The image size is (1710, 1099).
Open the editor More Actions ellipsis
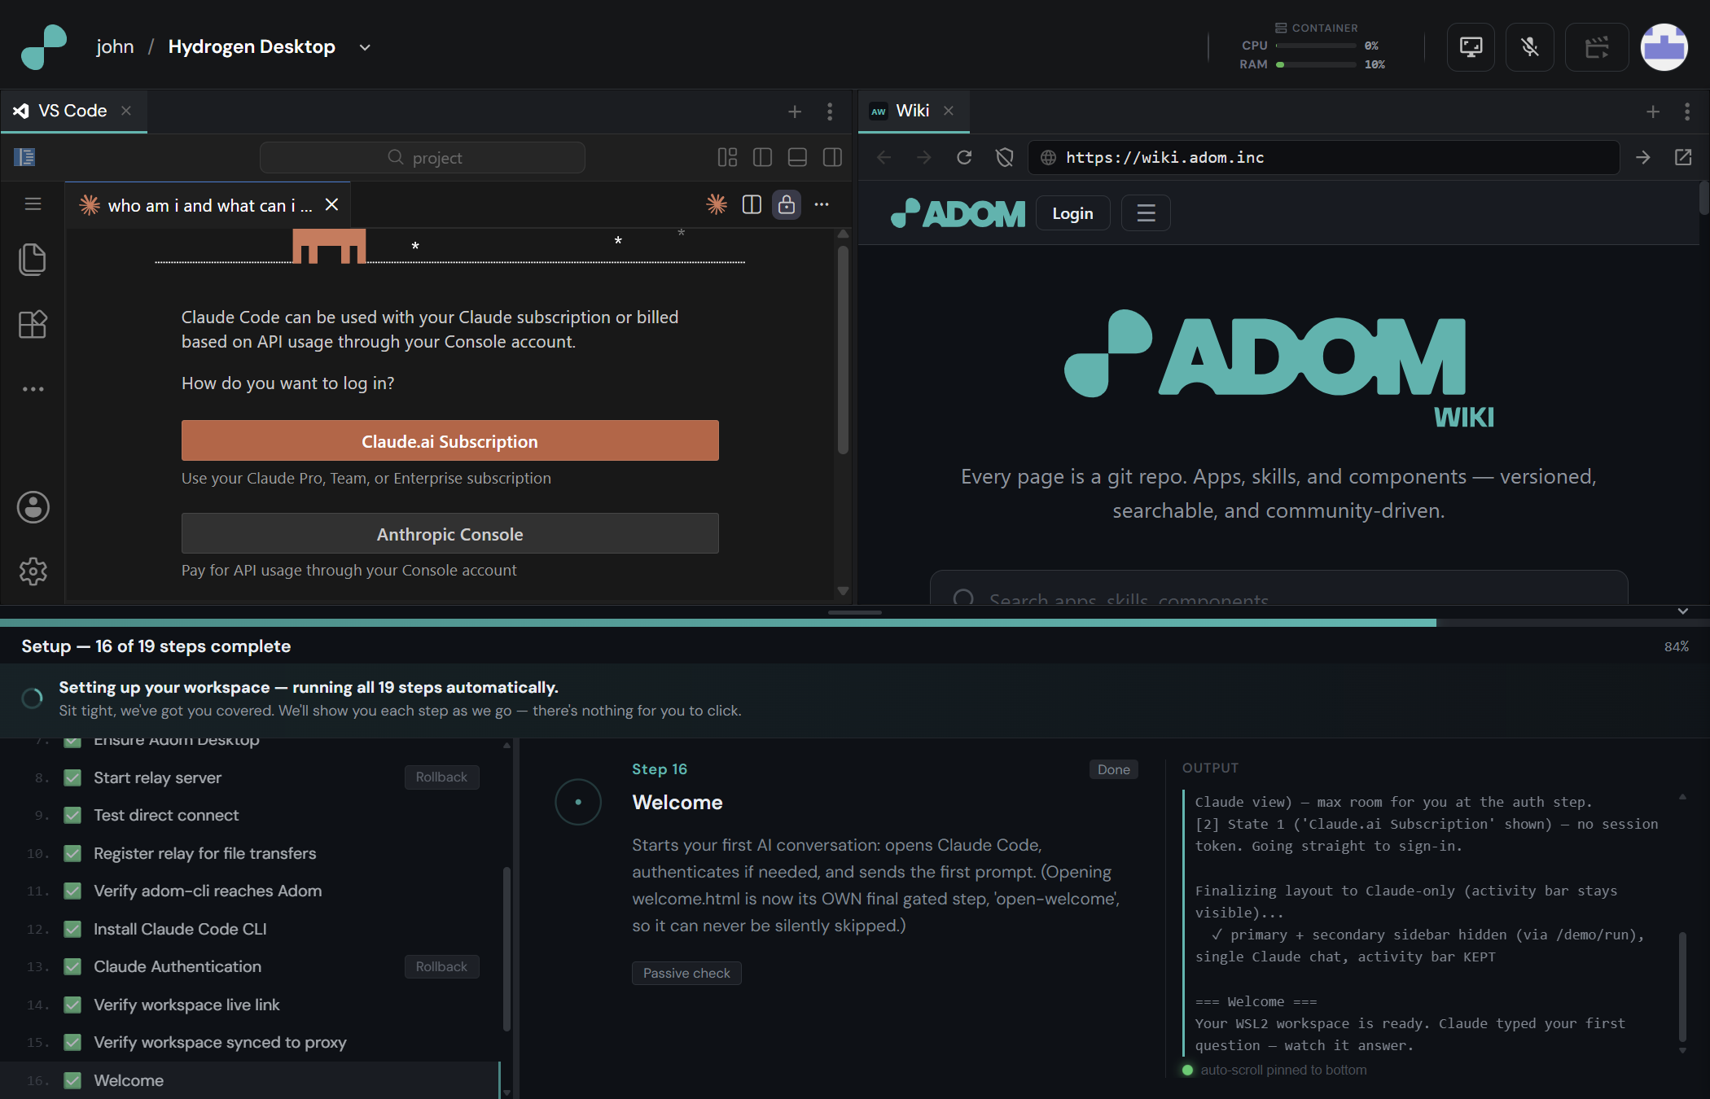(x=822, y=204)
